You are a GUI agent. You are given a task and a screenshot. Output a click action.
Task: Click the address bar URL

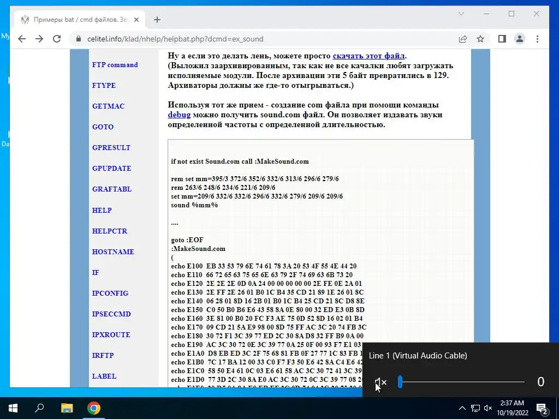[175, 39]
